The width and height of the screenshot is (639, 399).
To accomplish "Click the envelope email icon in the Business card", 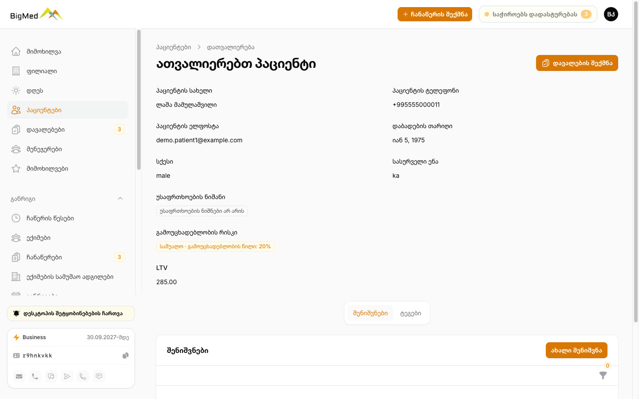I will [x=19, y=376].
